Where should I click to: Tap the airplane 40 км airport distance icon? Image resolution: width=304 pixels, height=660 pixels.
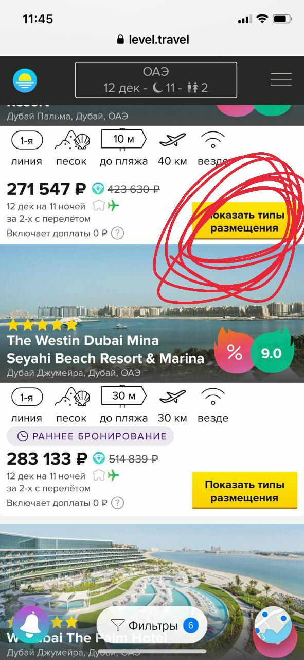pyautogui.click(x=172, y=139)
